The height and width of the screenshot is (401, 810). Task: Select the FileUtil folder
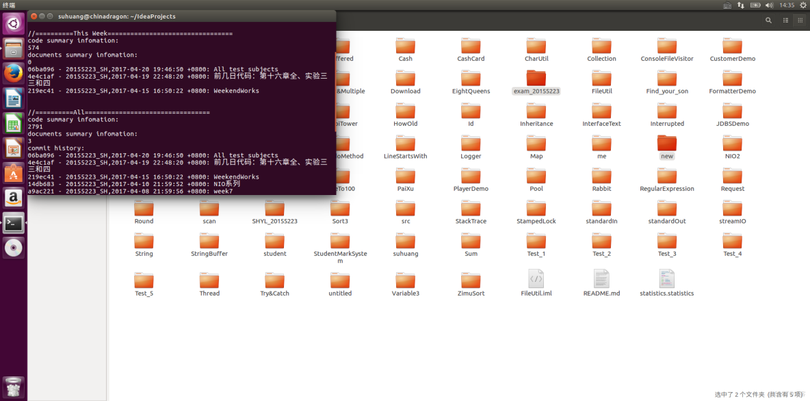click(x=602, y=83)
